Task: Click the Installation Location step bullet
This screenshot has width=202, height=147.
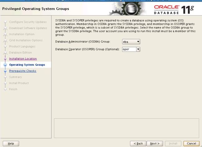Action: point(5,59)
